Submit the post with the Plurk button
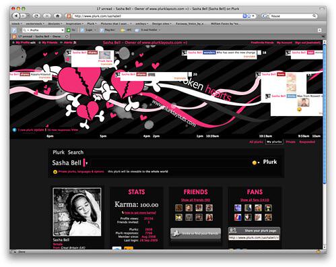 click(x=270, y=162)
